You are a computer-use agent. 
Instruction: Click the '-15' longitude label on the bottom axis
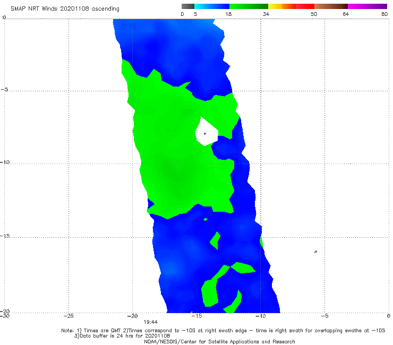tap(196, 316)
